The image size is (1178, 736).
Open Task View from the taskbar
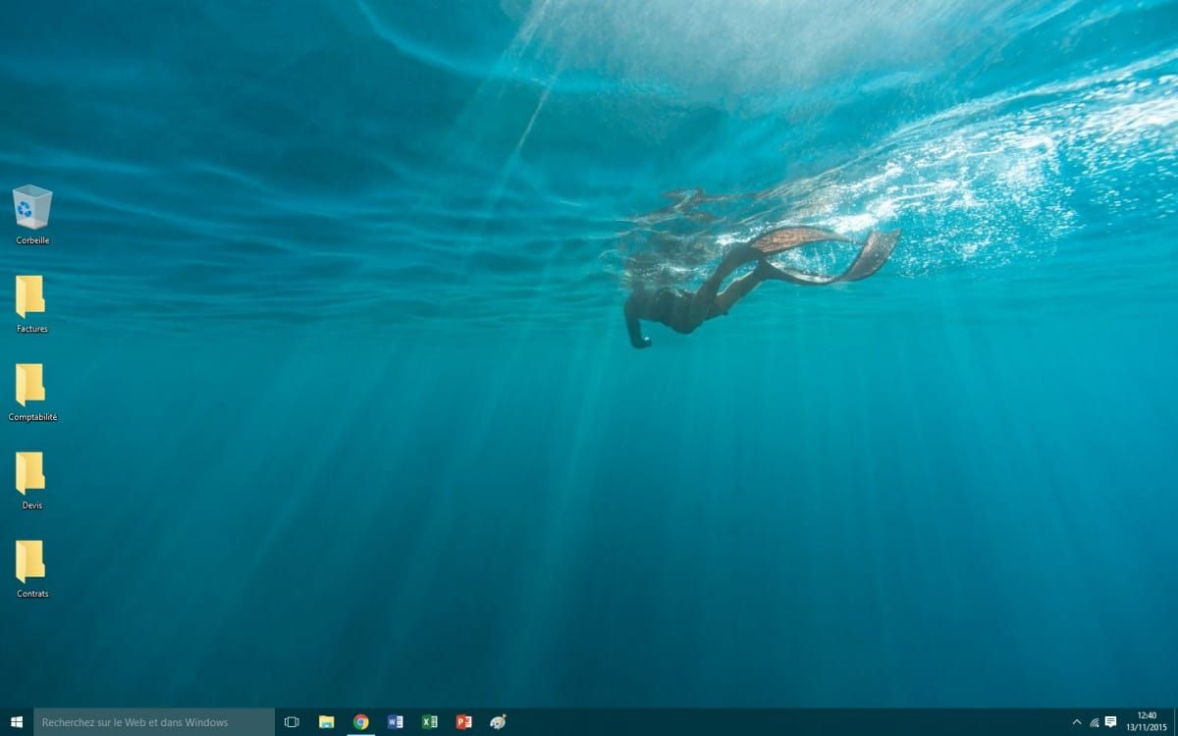[x=292, y=722]
